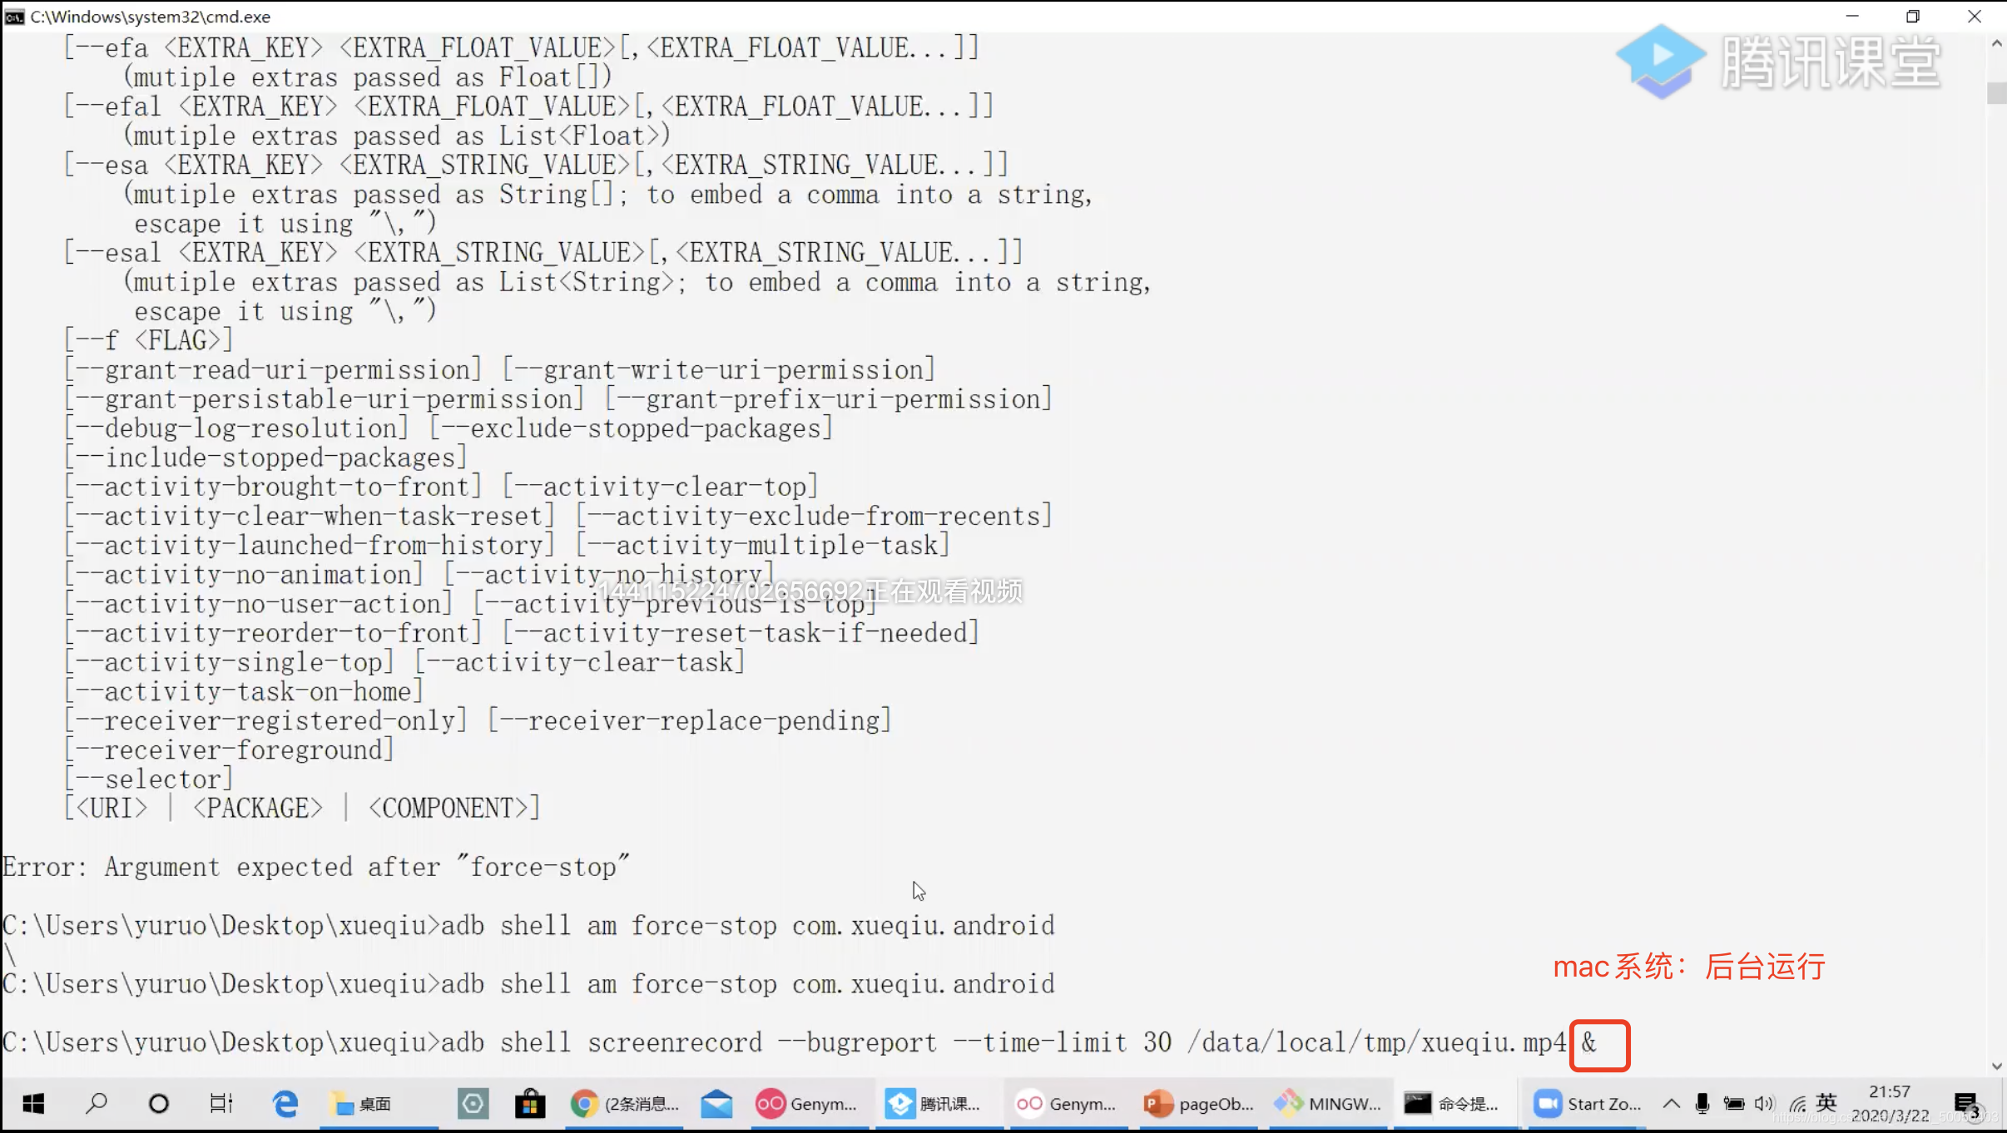The height and width of the screenshot is (1133, 2007).
Task: Open the notification action center icon
Action: pos(1966,1104)
